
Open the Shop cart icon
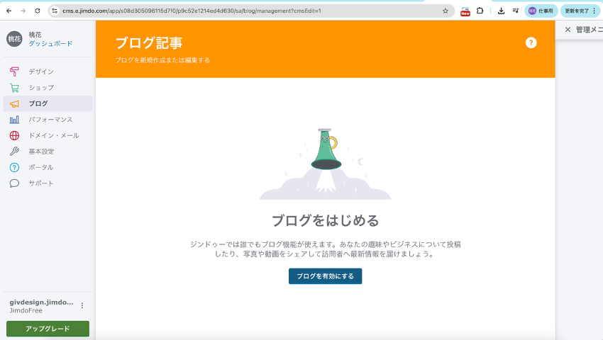14,88
